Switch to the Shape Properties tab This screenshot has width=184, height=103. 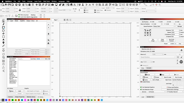pos(20,97)
